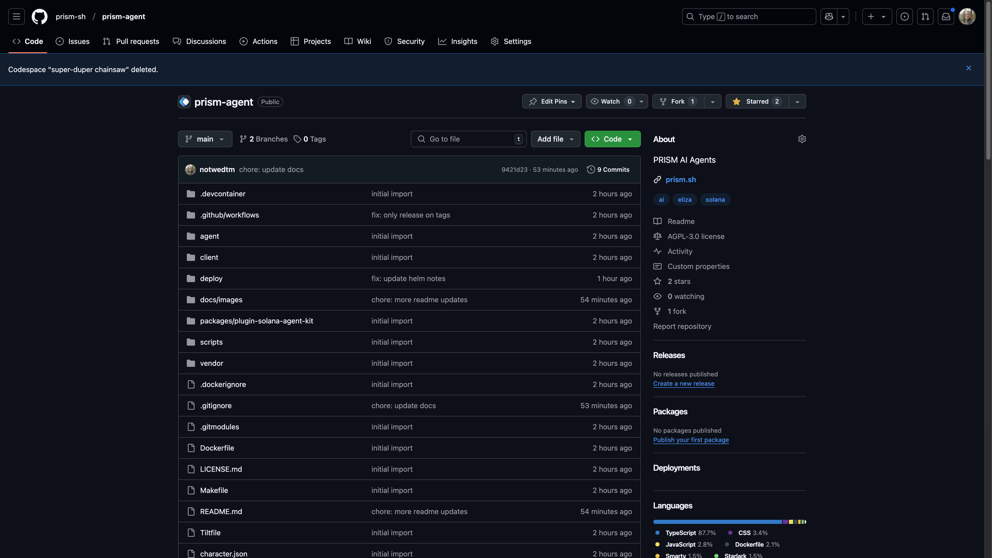Viewport: 992px width, 558px height.
Task: Click the notwedtm commit author avatar
Action: point(190,169)
